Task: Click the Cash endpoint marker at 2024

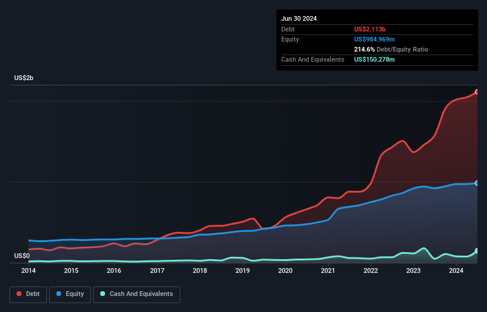Action: click(477, 250)
